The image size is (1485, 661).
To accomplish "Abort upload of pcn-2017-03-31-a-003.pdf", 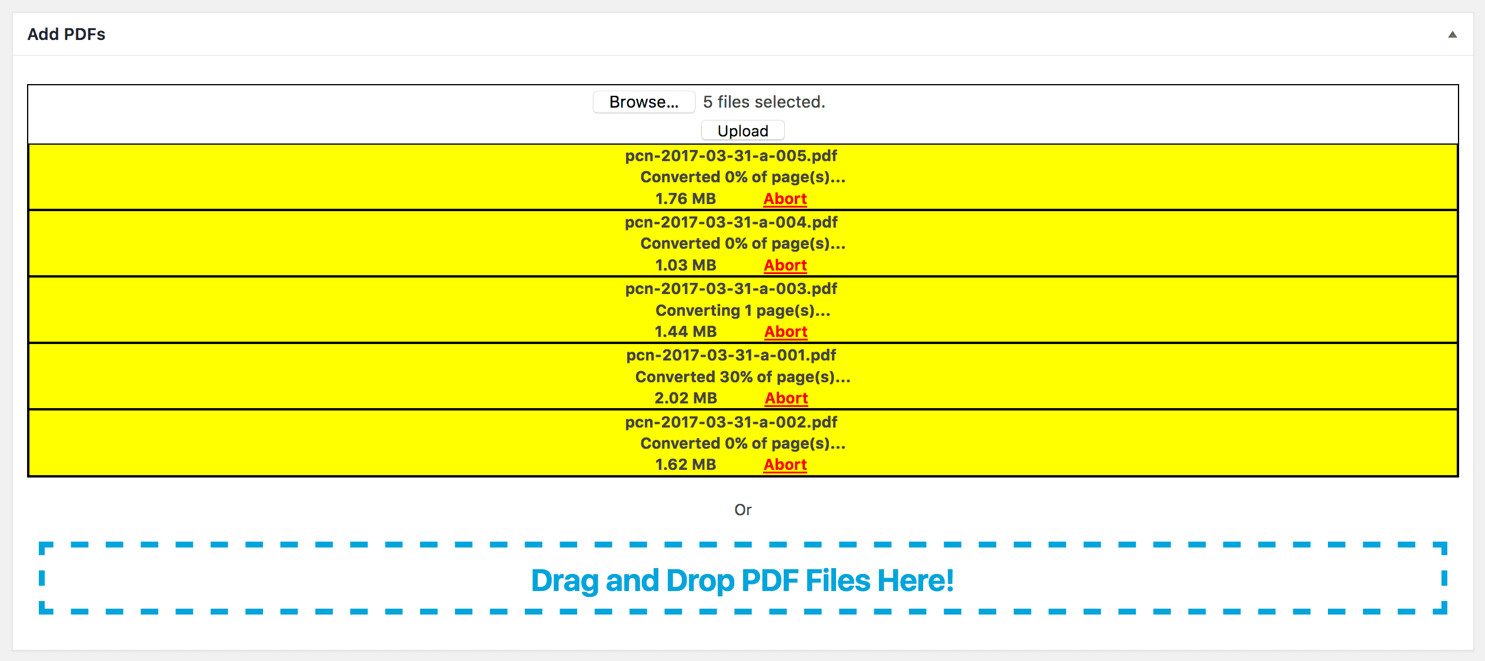I will click(785, 332).
